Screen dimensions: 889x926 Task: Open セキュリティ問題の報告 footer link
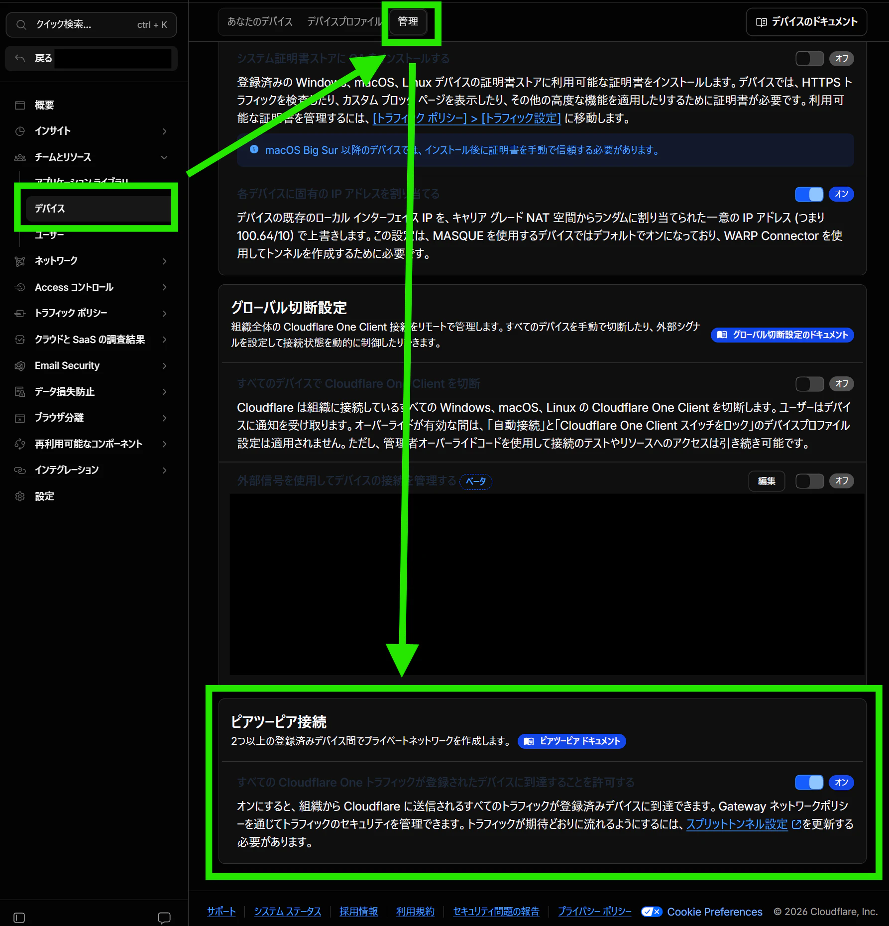tap(496, 912)
